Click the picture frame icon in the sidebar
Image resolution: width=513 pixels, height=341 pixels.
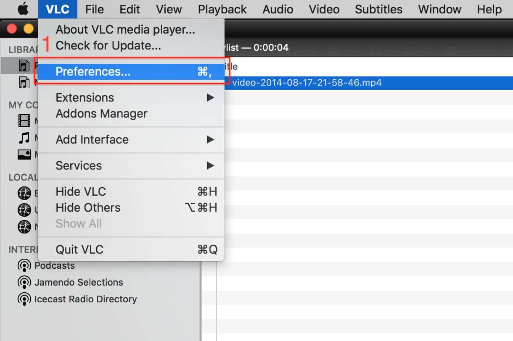point(24,154)
